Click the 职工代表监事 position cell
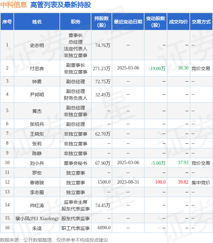The height and width of the screenshot is (243, 213). pyautogui.click(x=76, y=228)
